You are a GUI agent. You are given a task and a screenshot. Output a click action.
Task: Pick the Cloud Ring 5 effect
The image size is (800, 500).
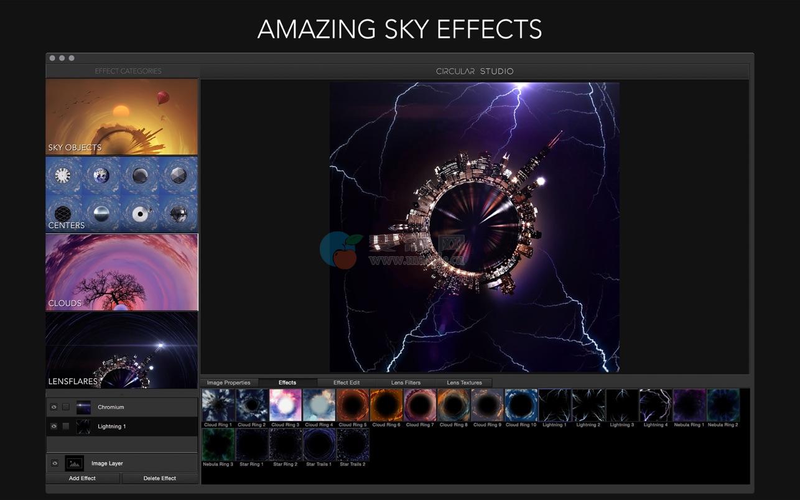click(353, 405)
